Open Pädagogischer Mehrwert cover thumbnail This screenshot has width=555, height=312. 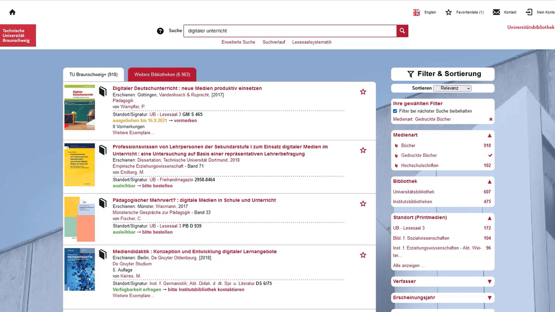(x=80, y=219)
